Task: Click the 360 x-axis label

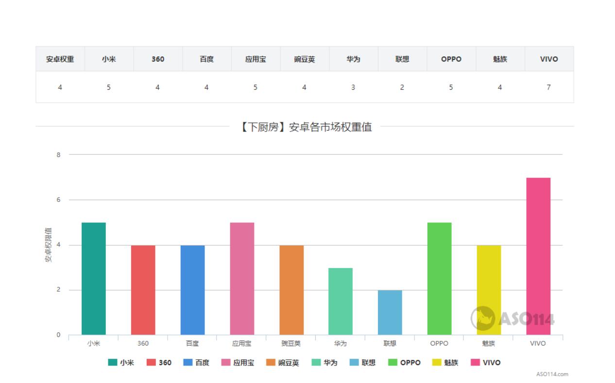Action: click(143, 343)
